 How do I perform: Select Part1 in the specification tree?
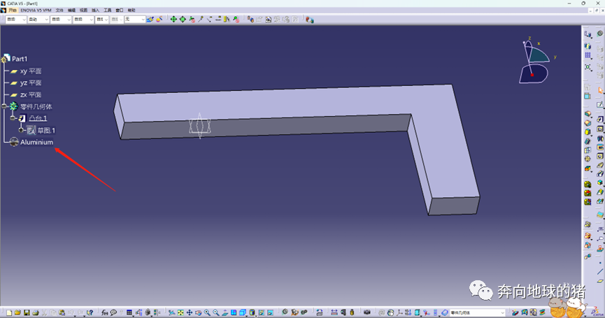[20, 59]
